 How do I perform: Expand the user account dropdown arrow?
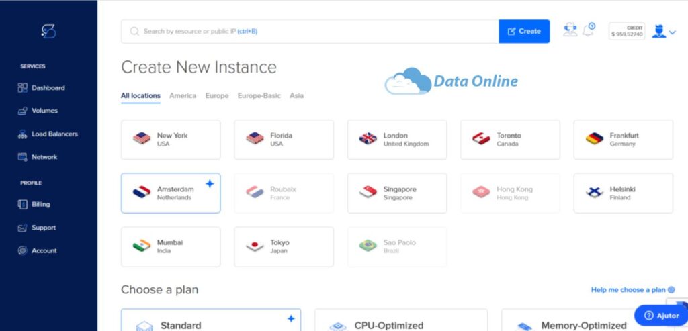pyautogui.click(x=672, y=32)
